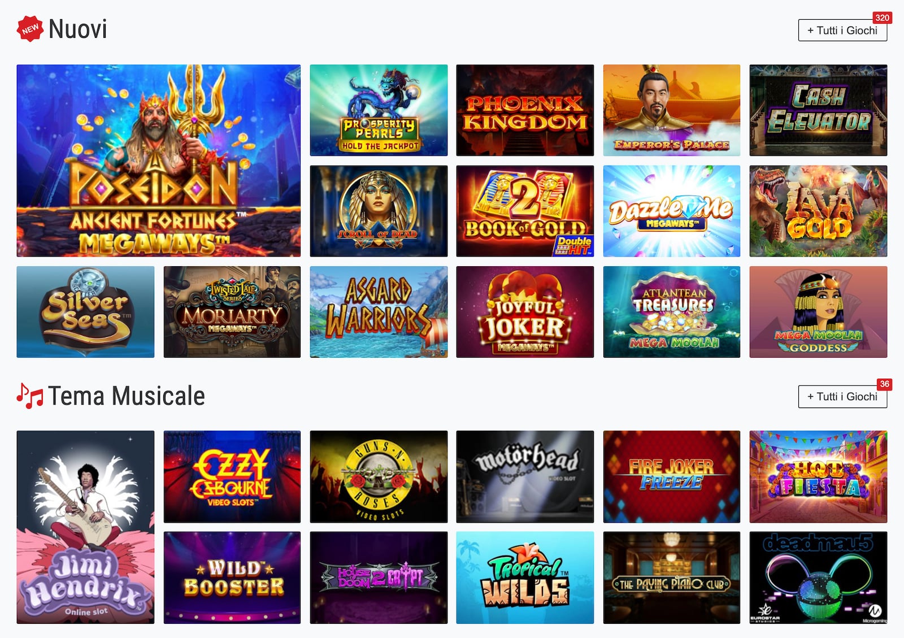This screenshot has height=638, width=904.
Task: Launch the Lava Gold slot tile
Action: (x=818, y=211)
